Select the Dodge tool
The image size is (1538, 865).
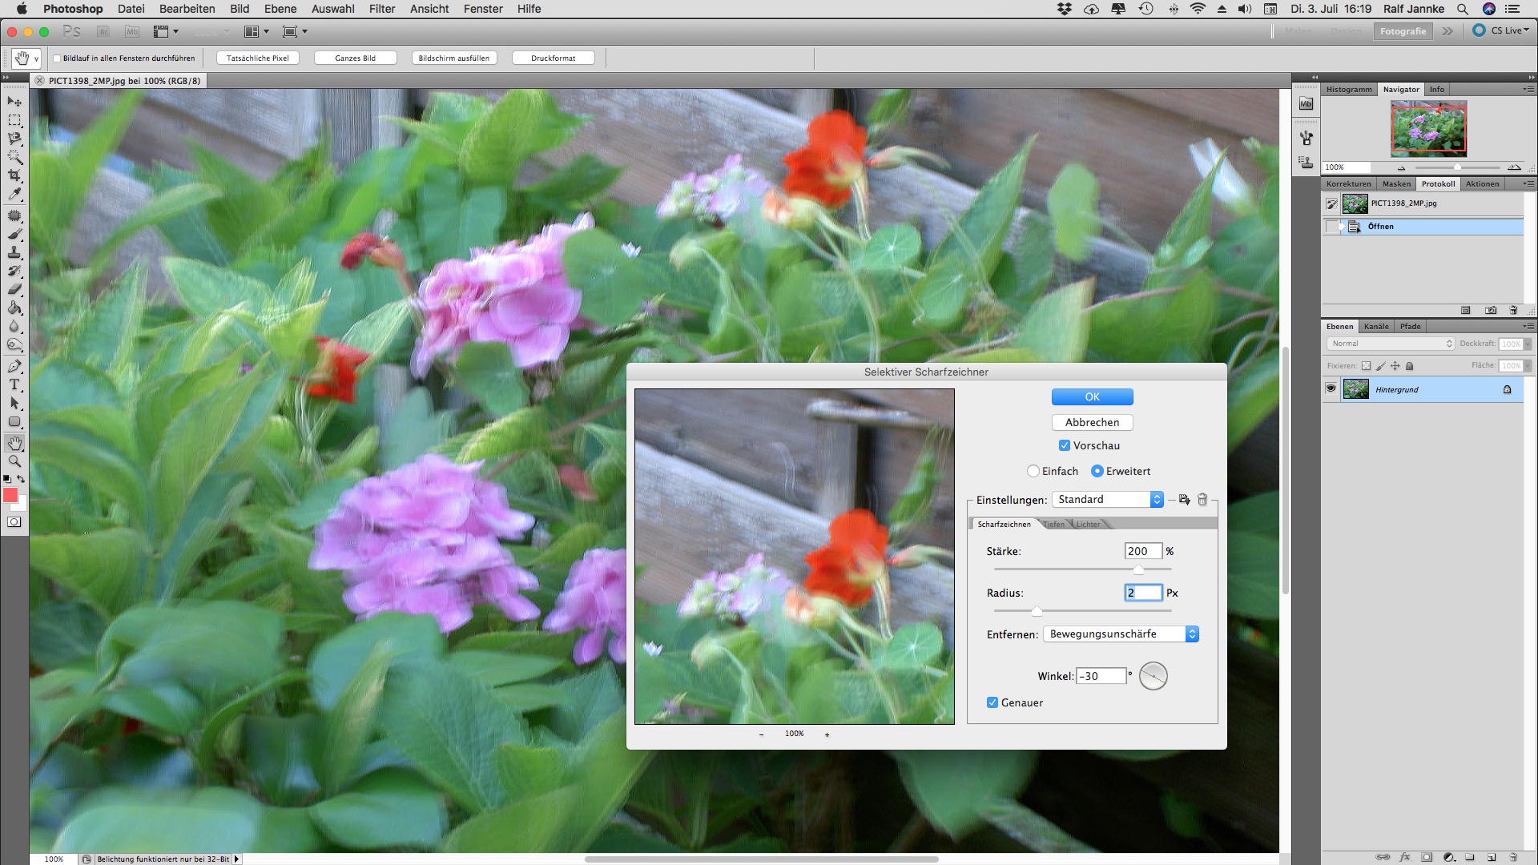pyautogui.click(x=14, y=345)
